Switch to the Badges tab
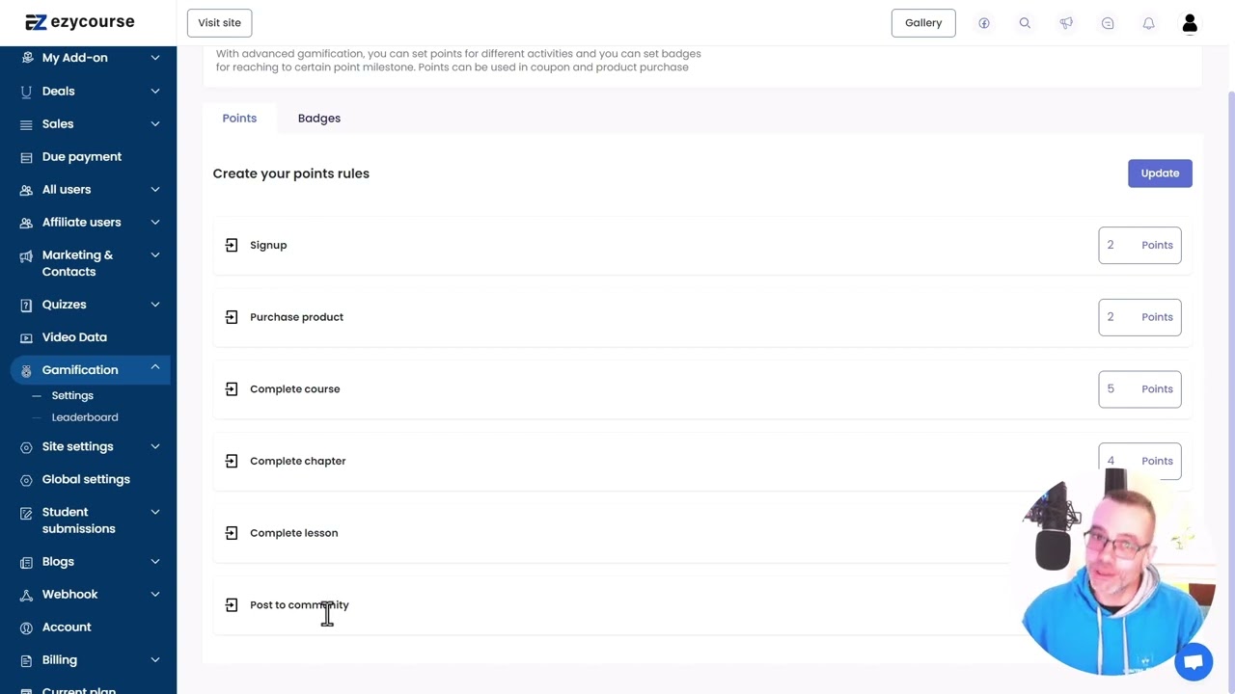The height and width of the screenshot is (694, 1235). coord(319,118)
